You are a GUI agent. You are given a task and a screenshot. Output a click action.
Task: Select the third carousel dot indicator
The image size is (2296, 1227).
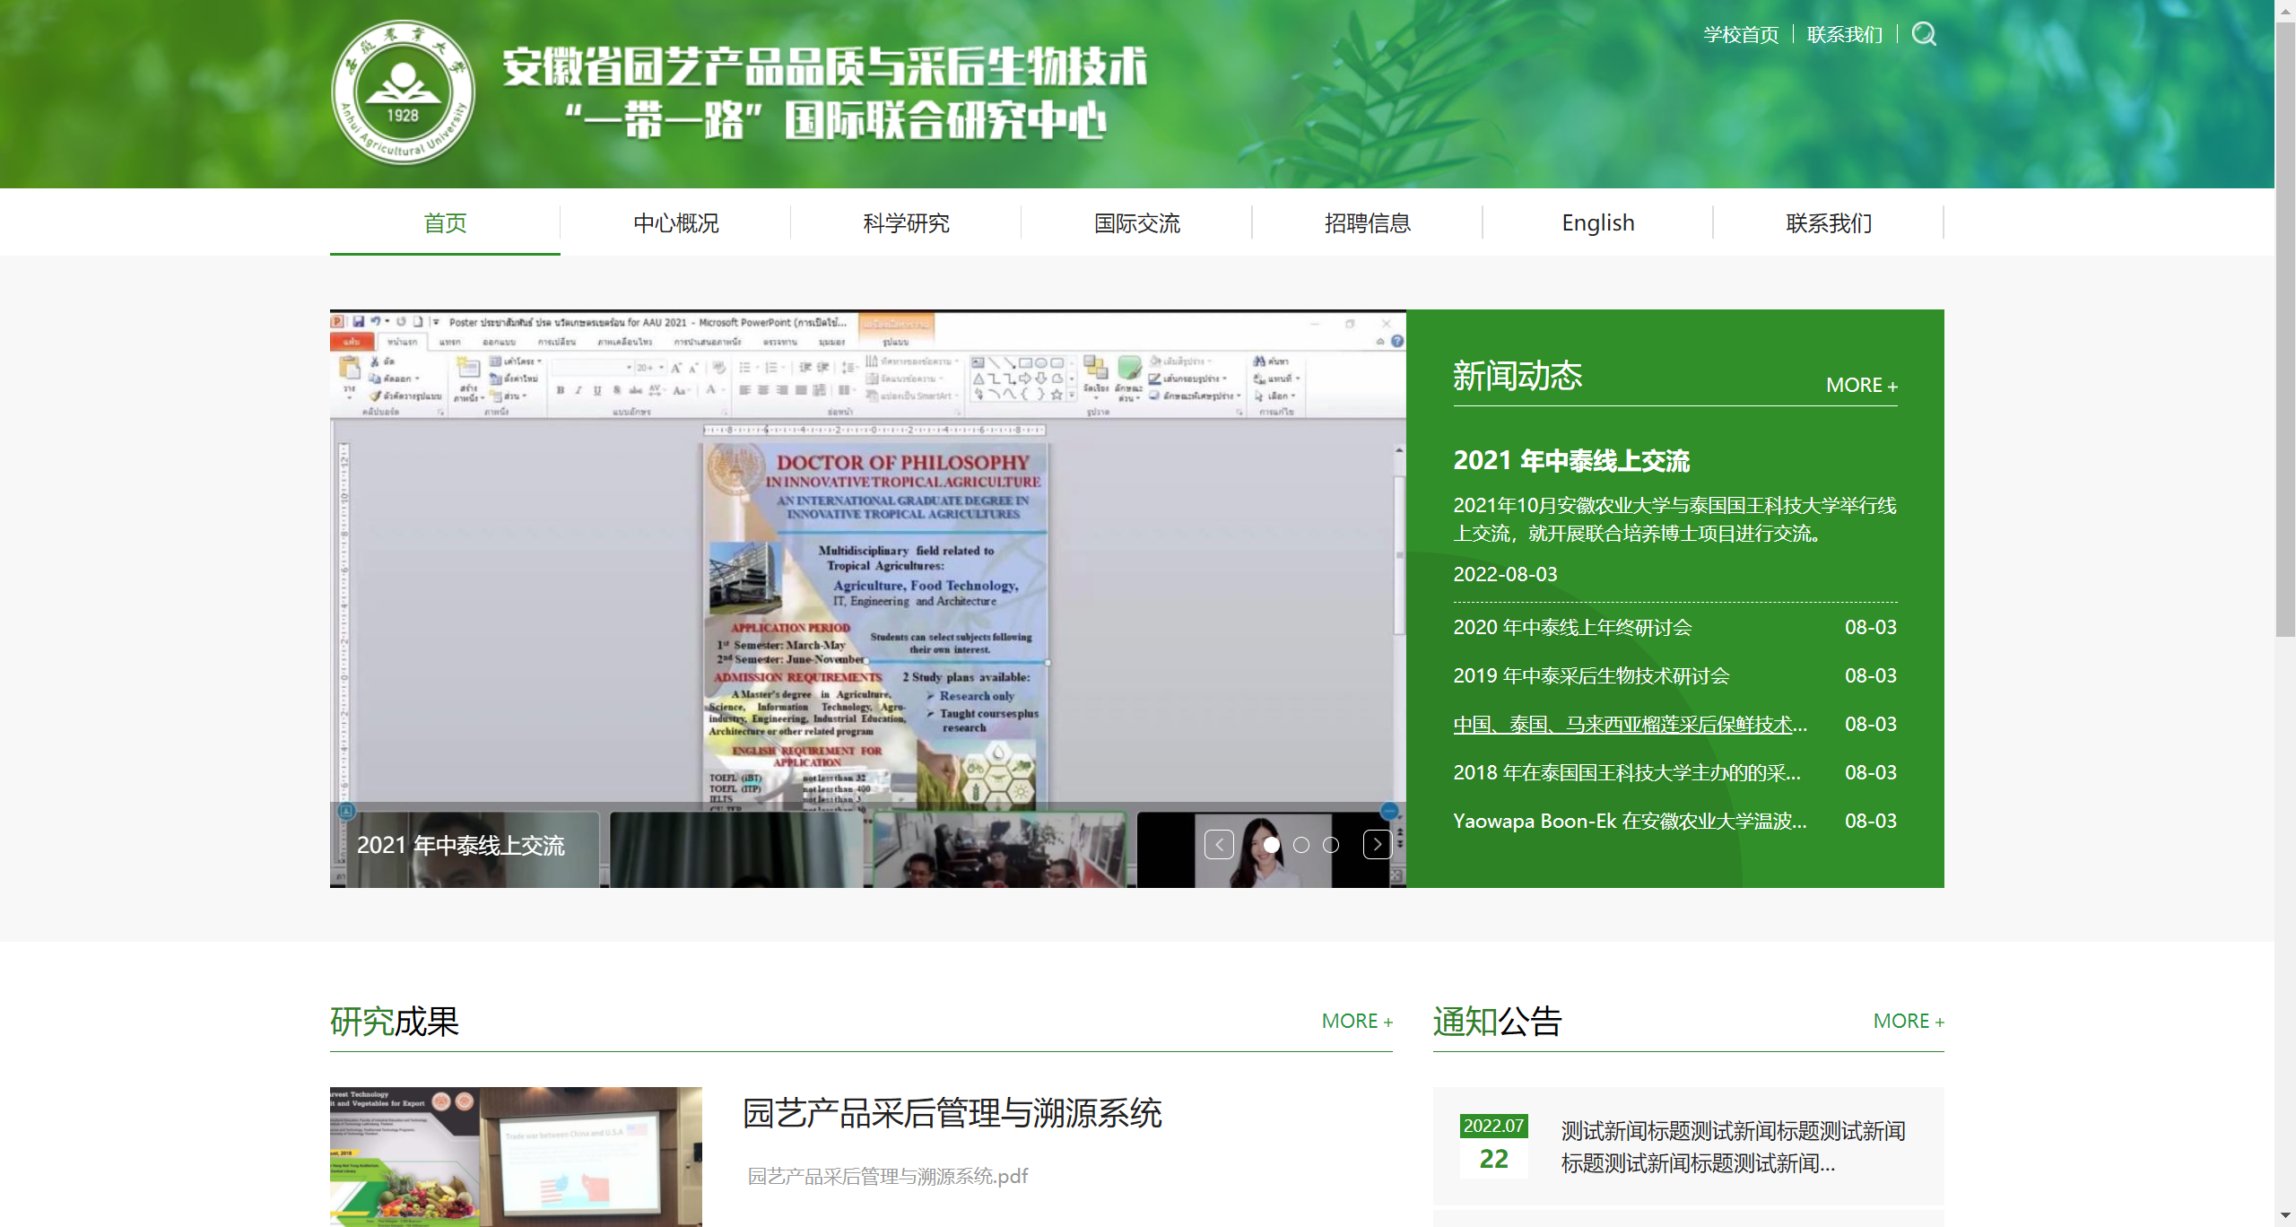[x=1331, y=845]
